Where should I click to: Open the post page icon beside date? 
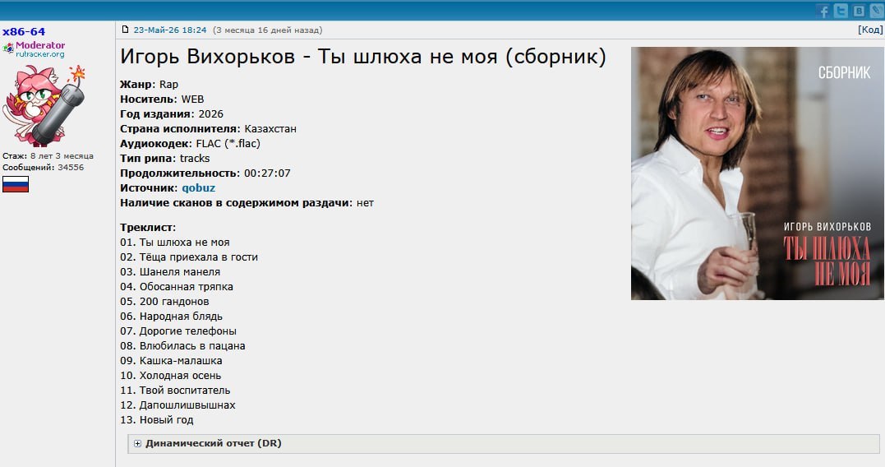pyautogui.click(x=125, y=30)
